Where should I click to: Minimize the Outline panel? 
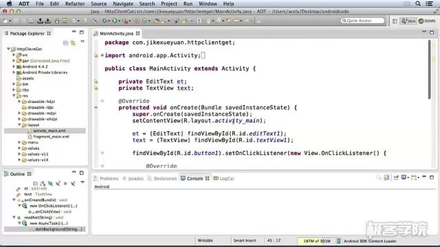[74, 172]
